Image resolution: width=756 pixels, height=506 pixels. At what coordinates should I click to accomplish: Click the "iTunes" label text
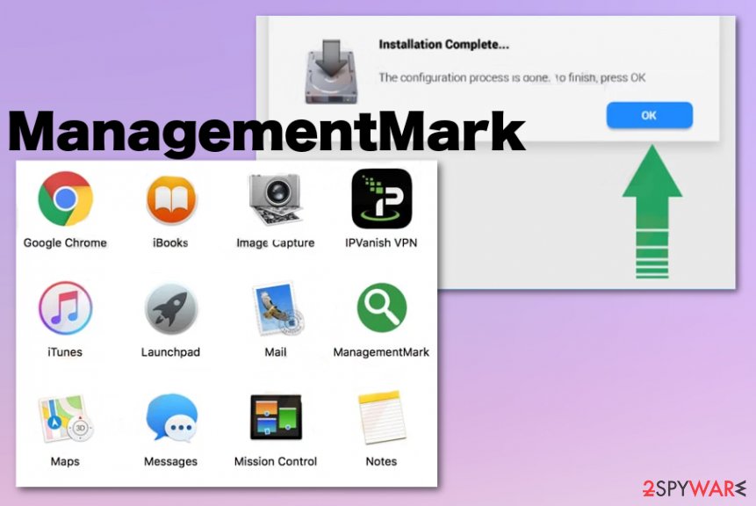pos(65,352)
